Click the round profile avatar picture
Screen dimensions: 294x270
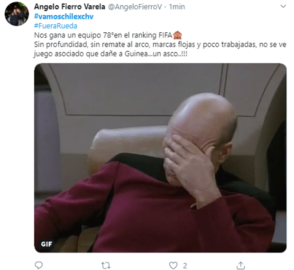(x=17, y=14)
